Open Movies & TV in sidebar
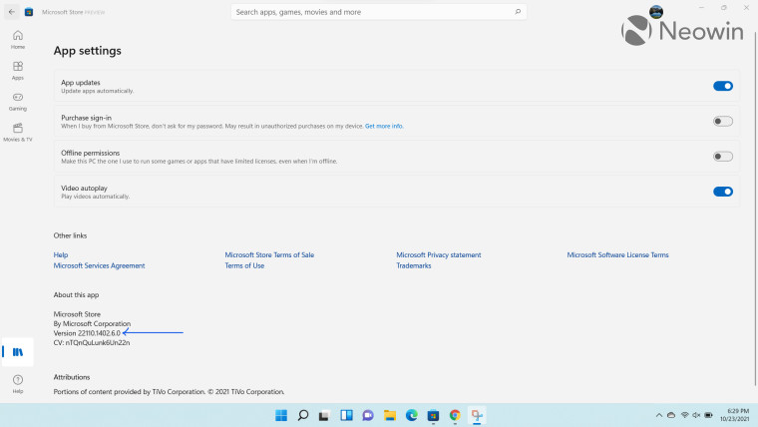The height and width of the screenshot is (427, 758). pyautogui.click(x=18, y=133)
